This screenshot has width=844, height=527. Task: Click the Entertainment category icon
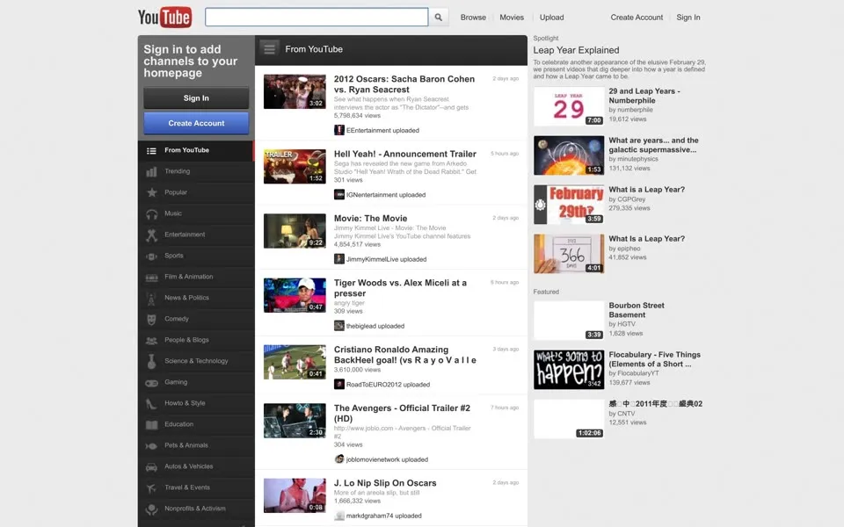point(152,235)
